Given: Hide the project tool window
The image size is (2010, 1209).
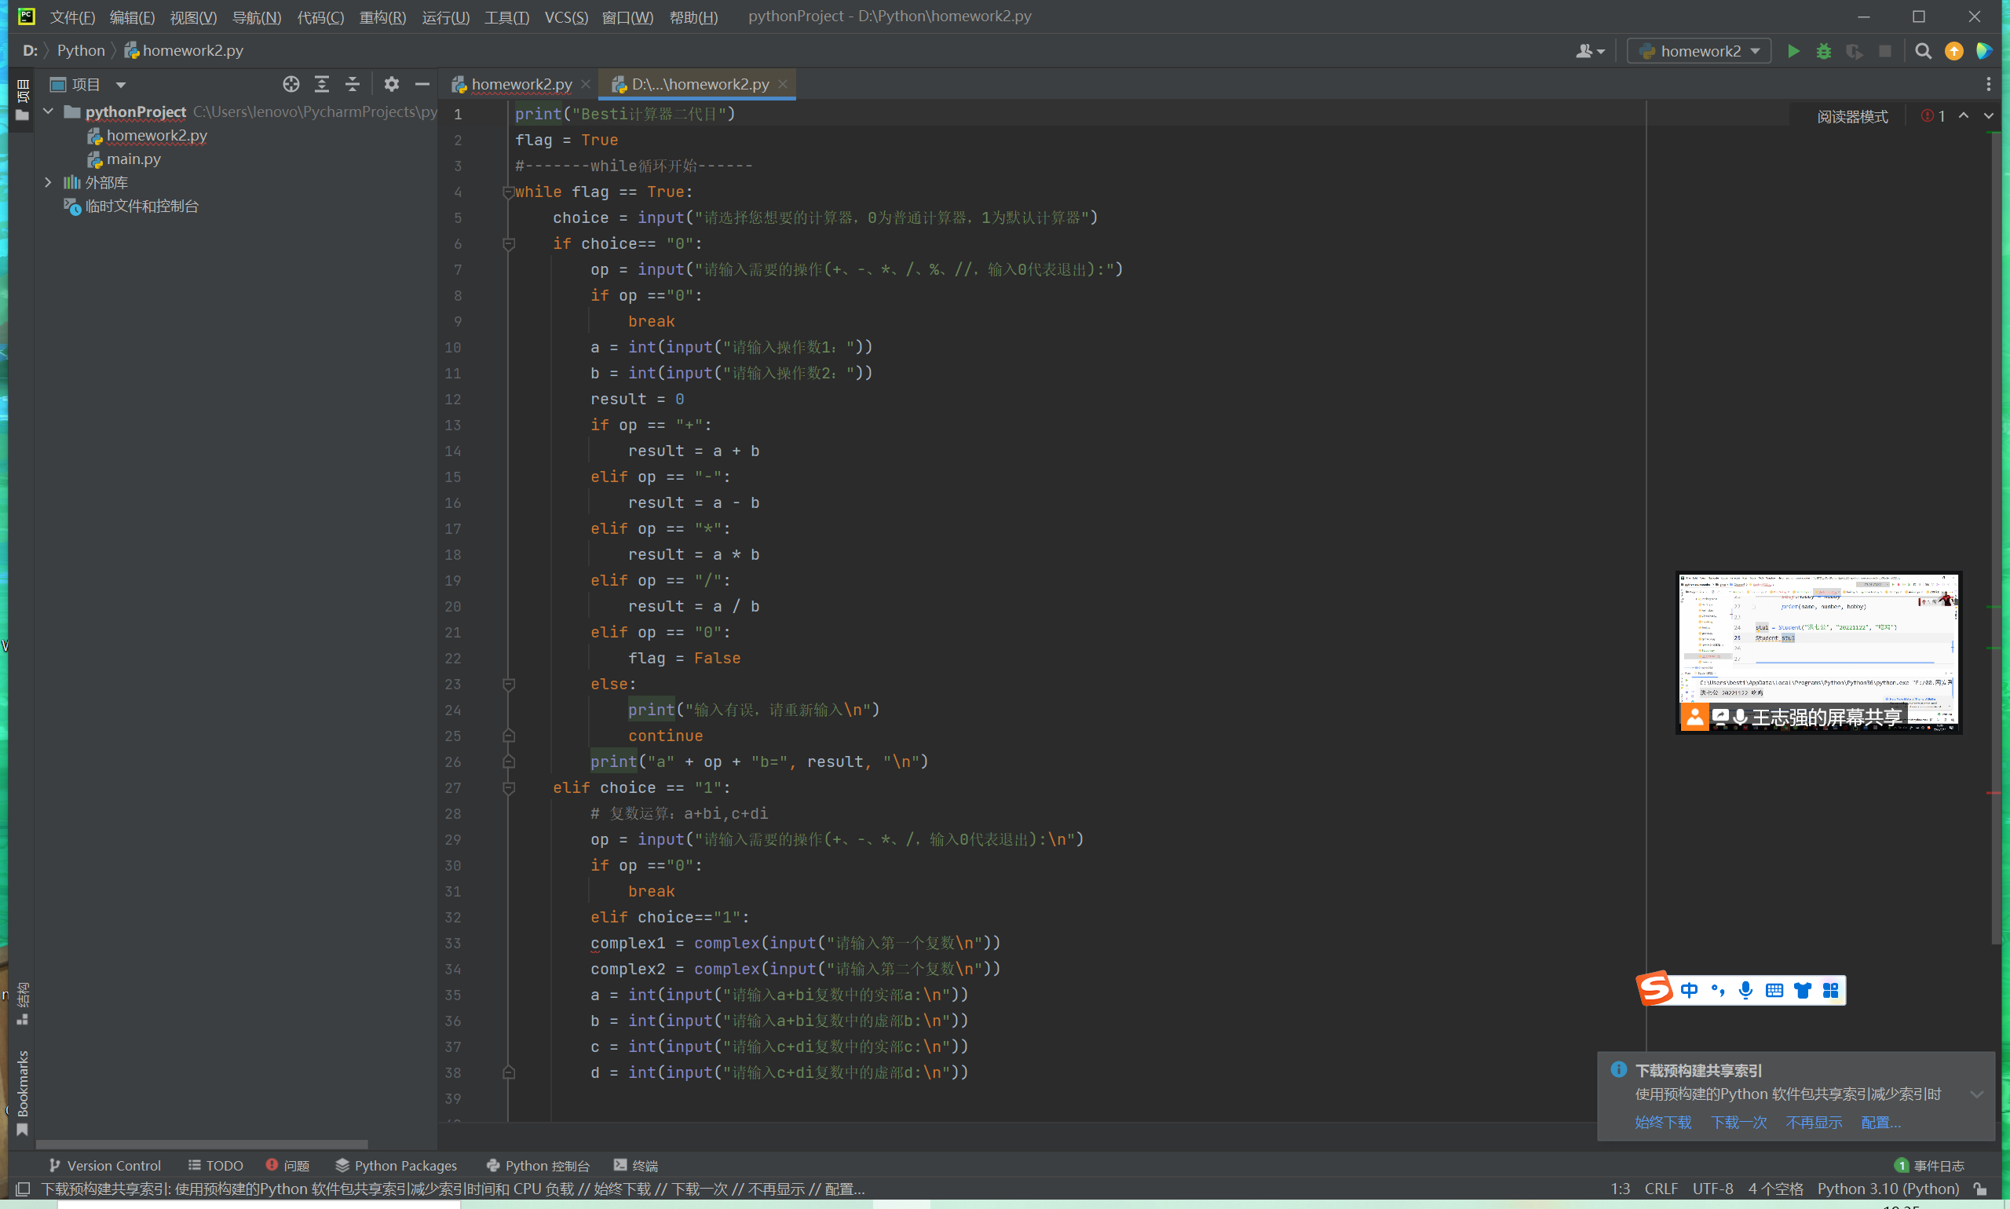Looking at the screenshot, I should pyautogui.click(x=422, y=84).
